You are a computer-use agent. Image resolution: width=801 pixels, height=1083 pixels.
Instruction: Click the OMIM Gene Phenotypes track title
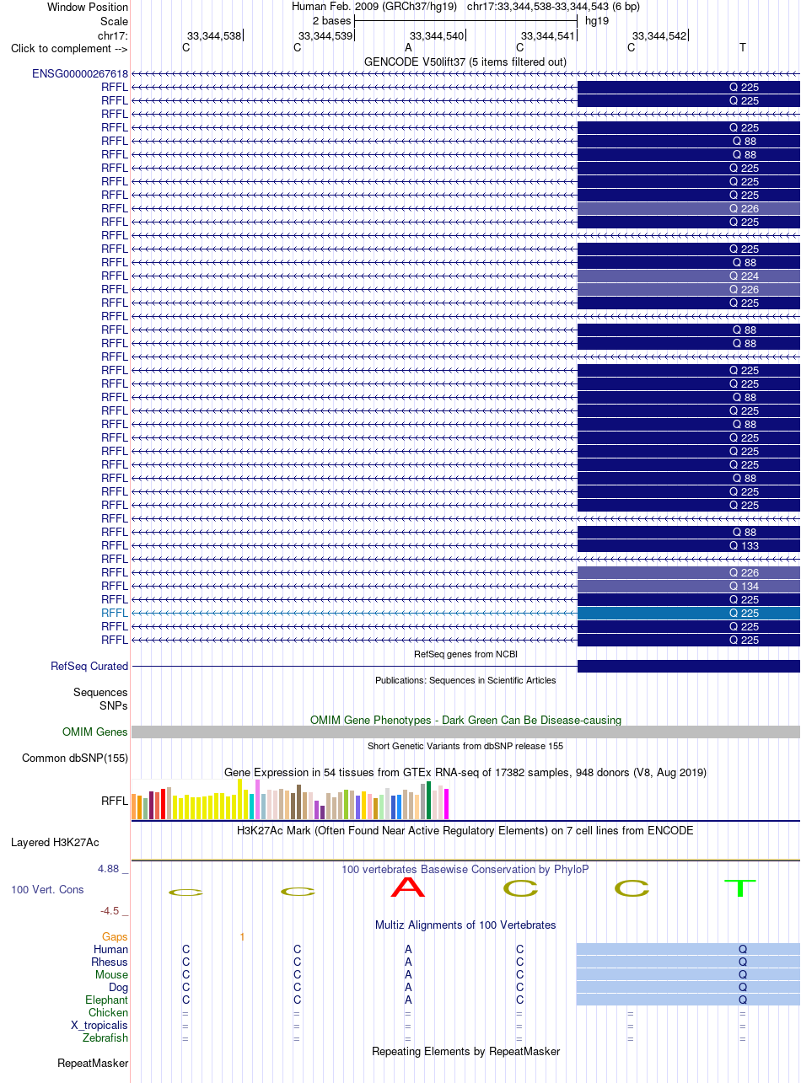pos(465,720)
